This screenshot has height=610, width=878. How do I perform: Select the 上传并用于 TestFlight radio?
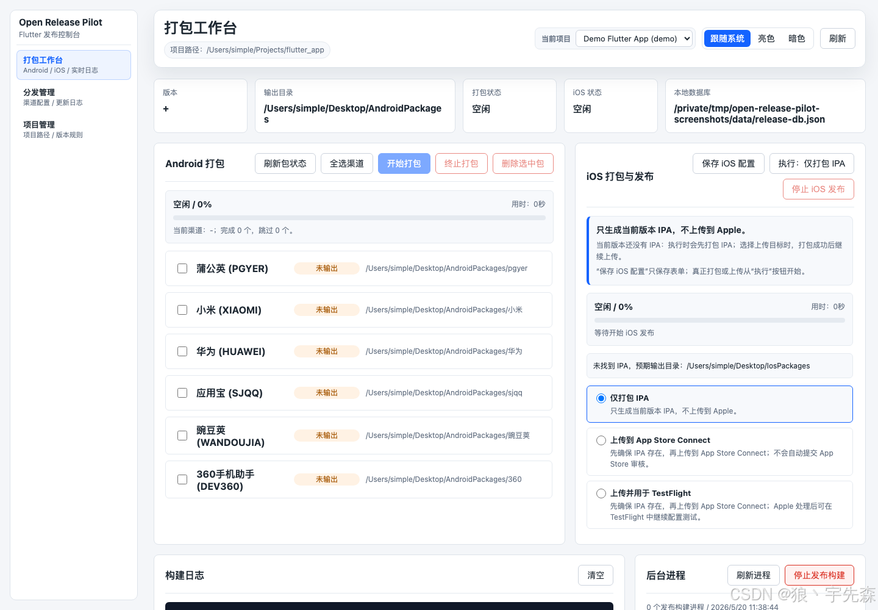tap(601, 493)
